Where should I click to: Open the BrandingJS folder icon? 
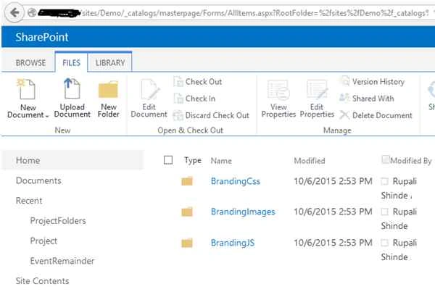click(187, 243)
